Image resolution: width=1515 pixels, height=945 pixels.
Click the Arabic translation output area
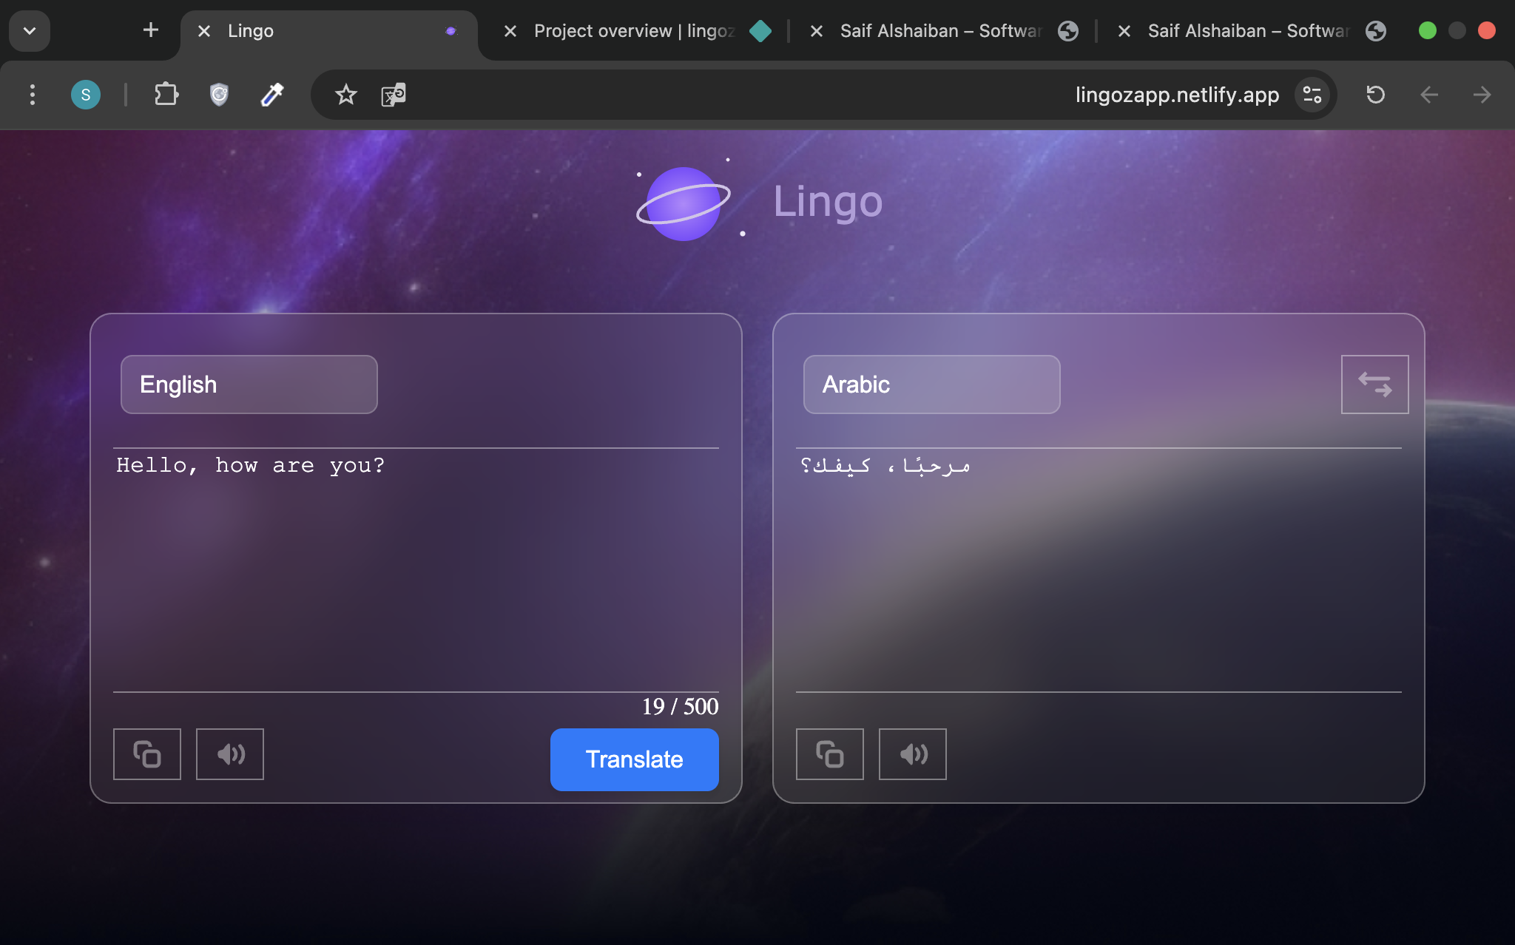click(1099, 569)
